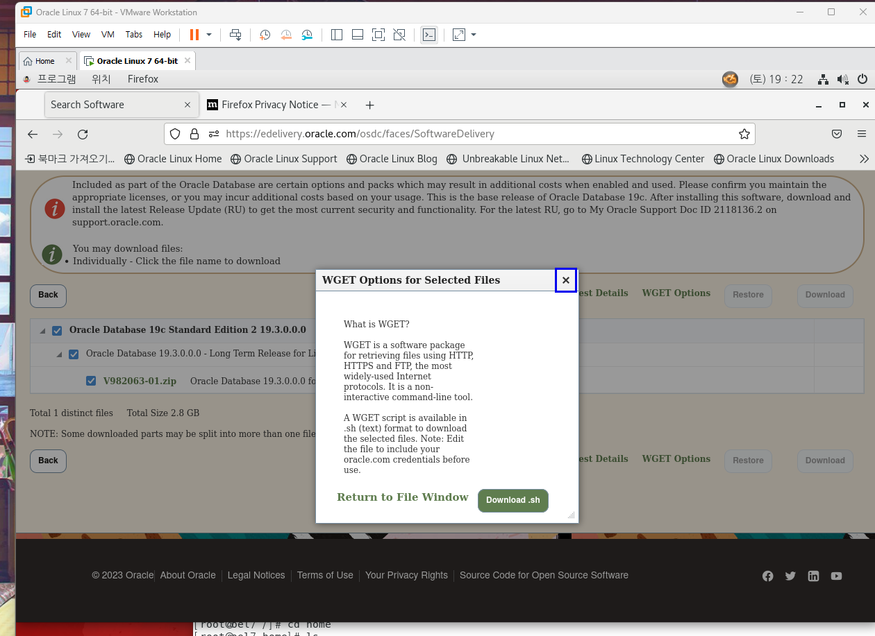
Task: Open the VMware Help menu
Action: [162, 35]
